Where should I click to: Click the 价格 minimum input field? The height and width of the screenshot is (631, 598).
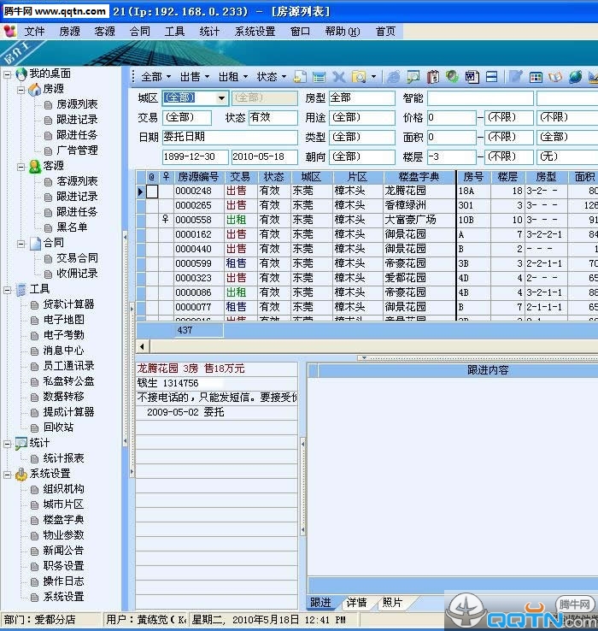[x=451, y=118]
